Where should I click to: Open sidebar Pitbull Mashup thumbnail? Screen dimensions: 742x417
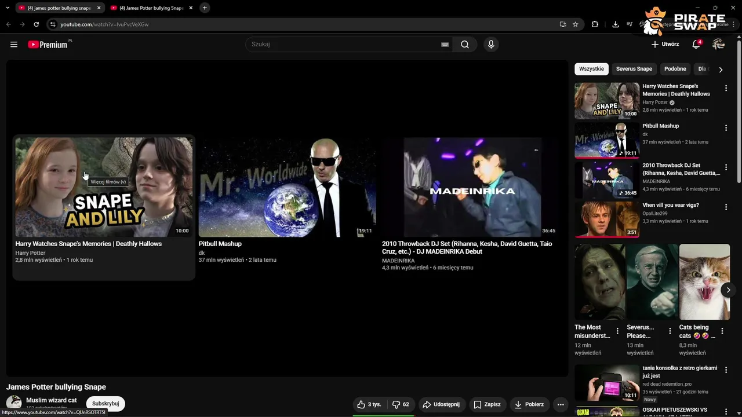[x=607, y=140]
